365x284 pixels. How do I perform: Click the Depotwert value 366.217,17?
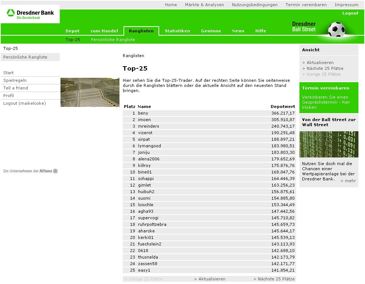[283, 113]
